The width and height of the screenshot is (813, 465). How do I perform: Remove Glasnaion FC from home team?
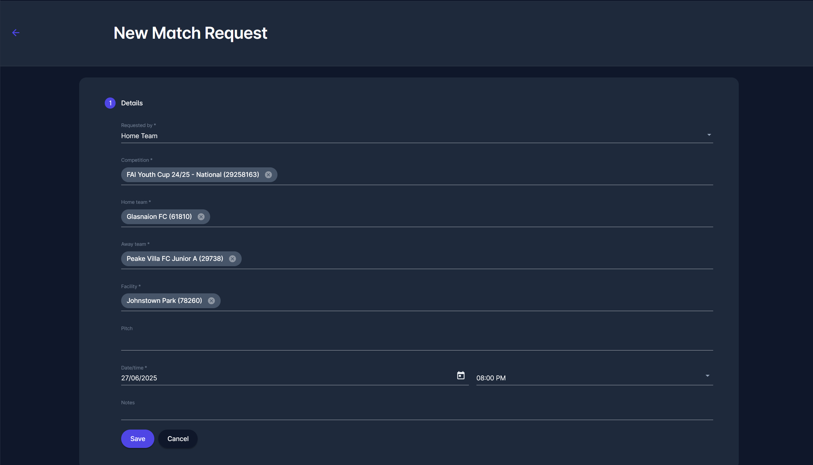[x=201, y=217]
